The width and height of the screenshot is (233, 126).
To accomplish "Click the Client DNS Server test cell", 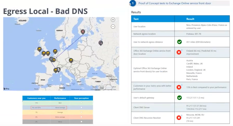I will click(x=153, y=107).
